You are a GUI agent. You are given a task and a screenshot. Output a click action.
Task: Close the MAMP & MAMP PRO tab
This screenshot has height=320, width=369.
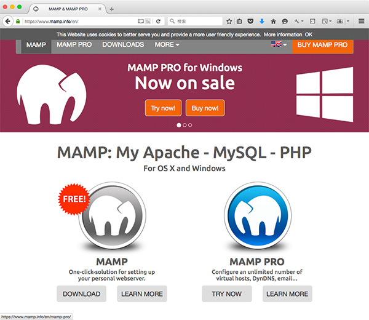100,9
